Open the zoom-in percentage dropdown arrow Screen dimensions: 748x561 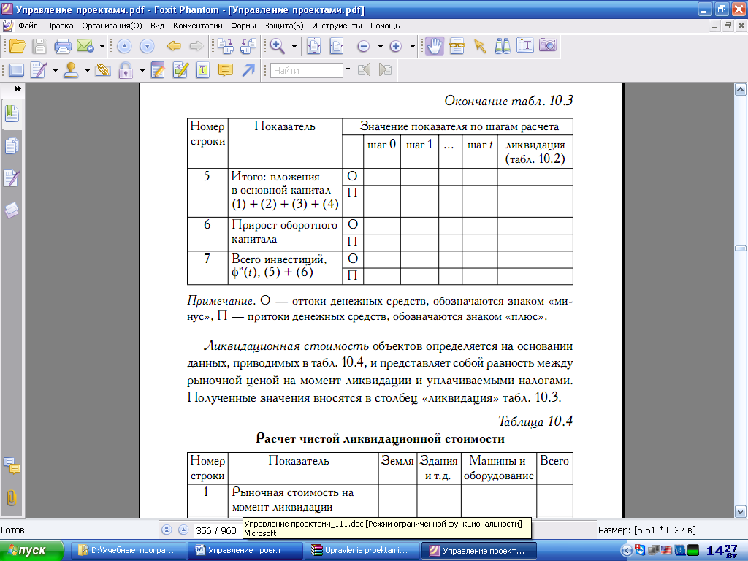tap(413, 46)
